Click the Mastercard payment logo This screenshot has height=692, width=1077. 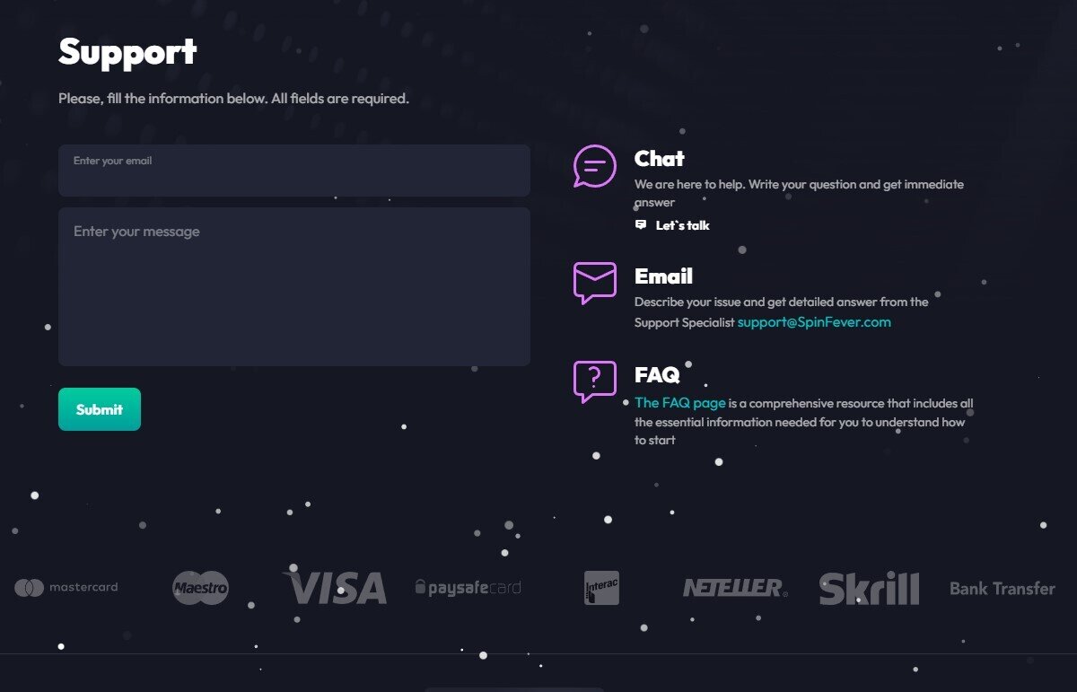click(66, 588)
